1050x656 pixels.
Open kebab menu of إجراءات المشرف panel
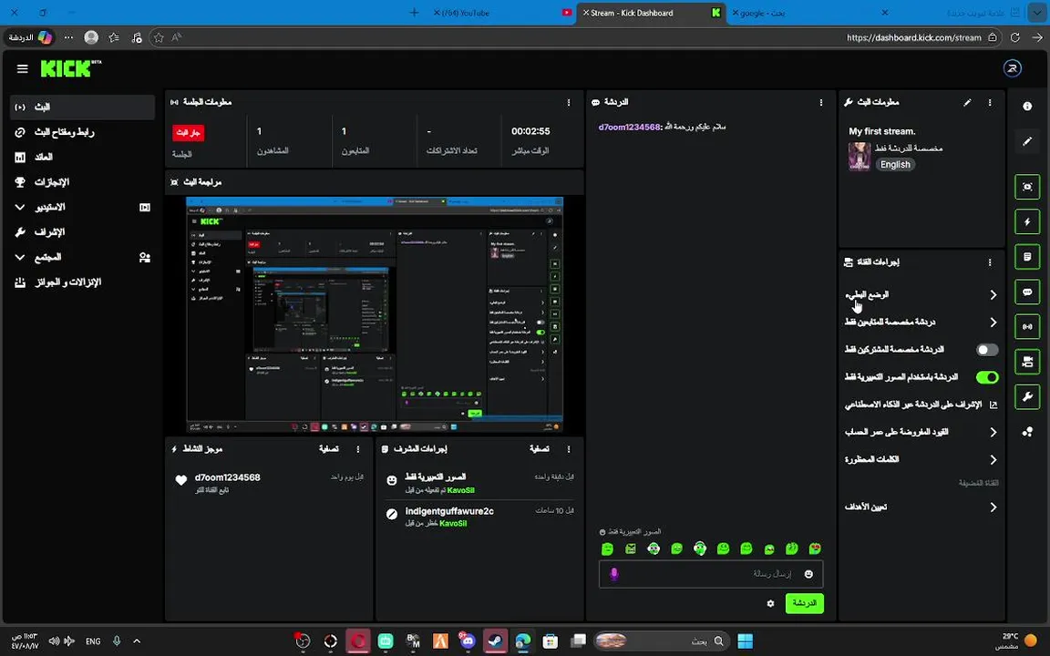(569, 449)
